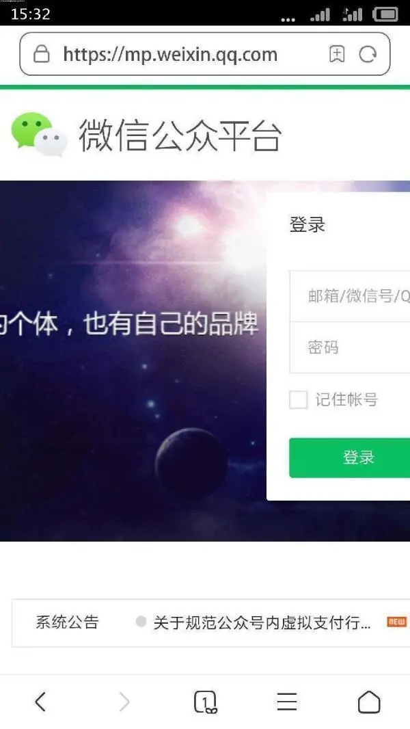This screenshot has height=729, width=410.
Task: Click the green 登录 button
Action: [x=350, y=458]
